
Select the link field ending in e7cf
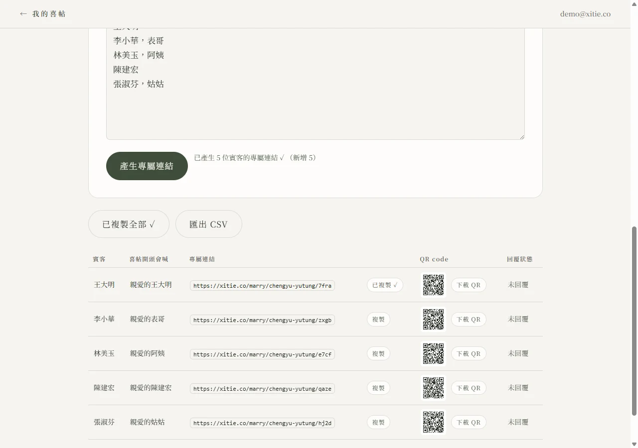(262, 354)
